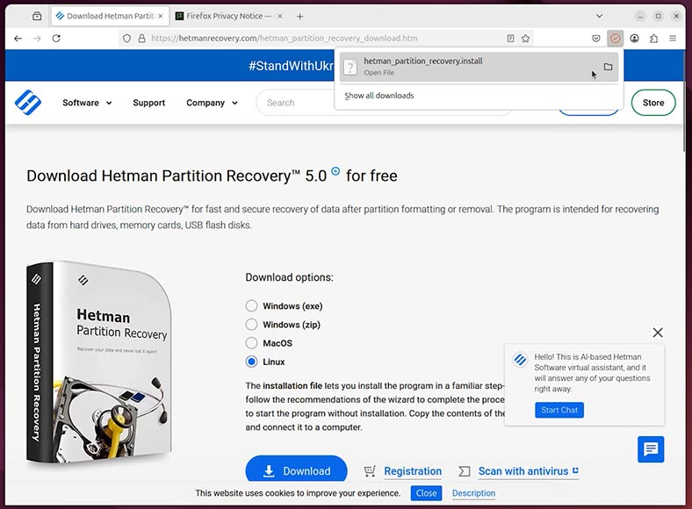Reload the current page

pyautogui.click(x=56, y=39)
